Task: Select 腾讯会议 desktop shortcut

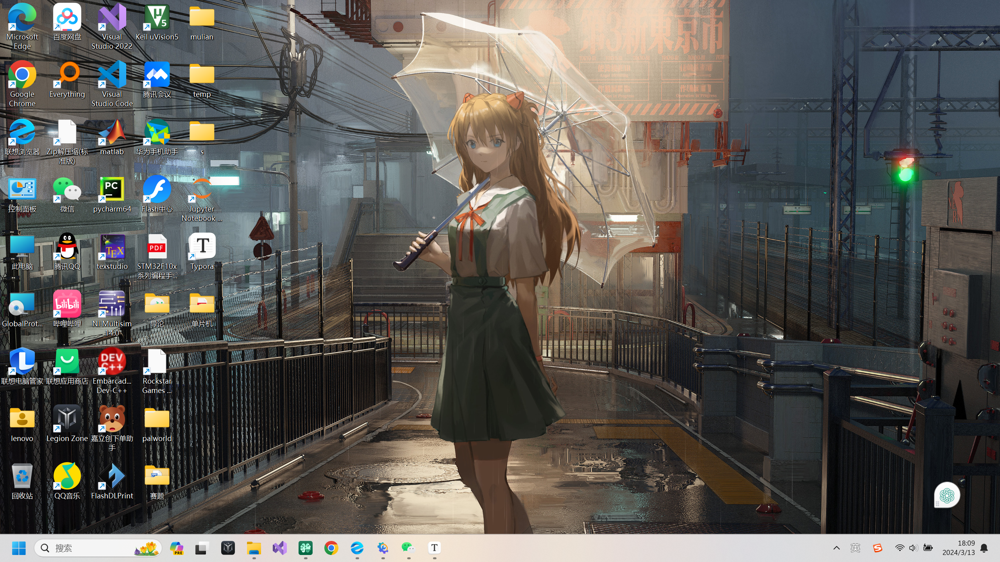Action: 157,80
